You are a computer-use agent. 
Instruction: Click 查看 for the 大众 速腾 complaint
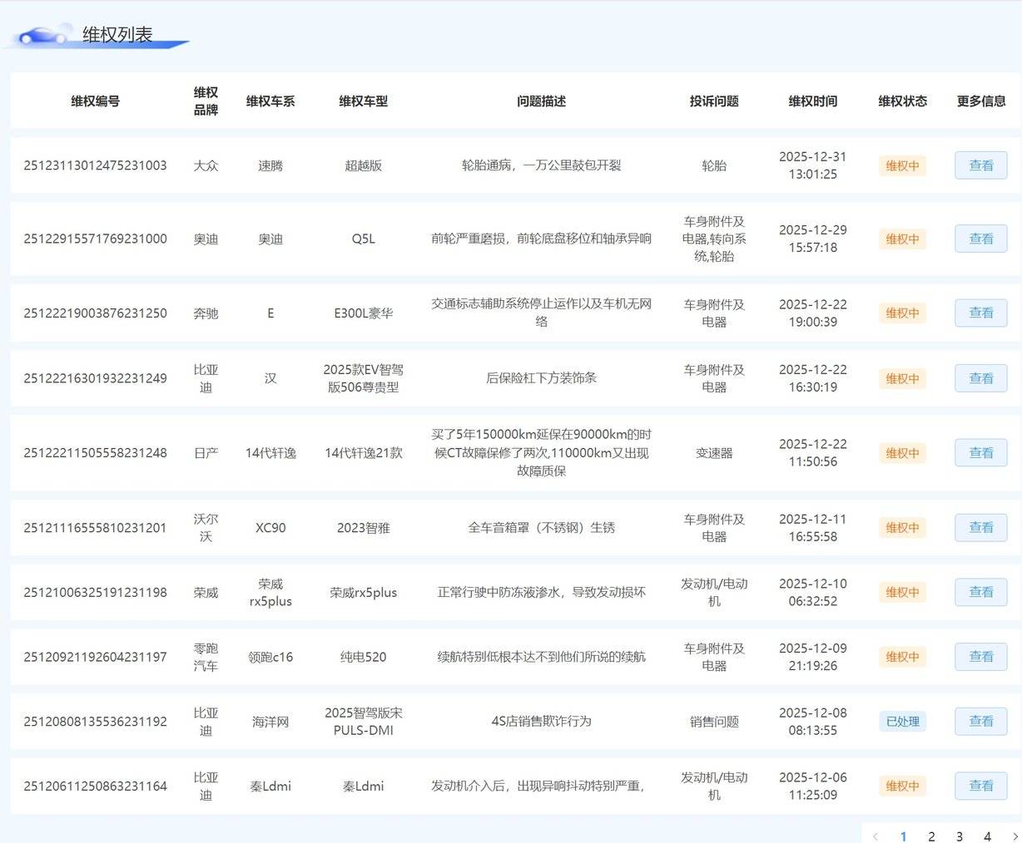click(980, 165)
